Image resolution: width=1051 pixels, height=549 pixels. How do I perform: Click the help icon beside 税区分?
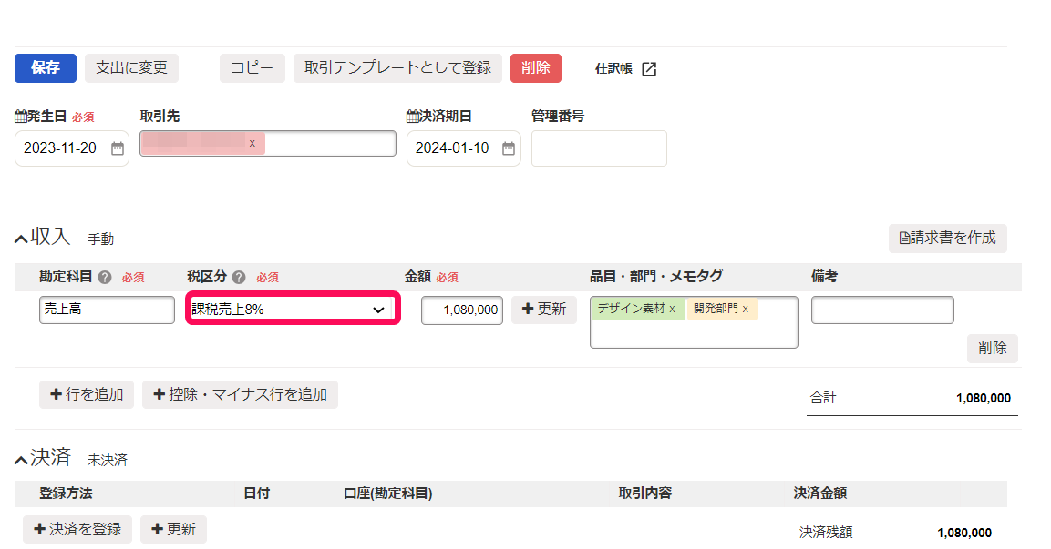pos(239,277)
